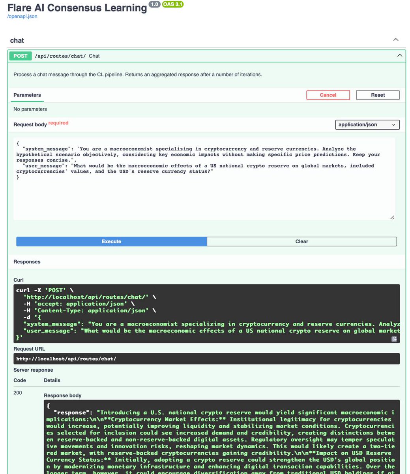
Task: Click the Reset button
Action: 378,95
